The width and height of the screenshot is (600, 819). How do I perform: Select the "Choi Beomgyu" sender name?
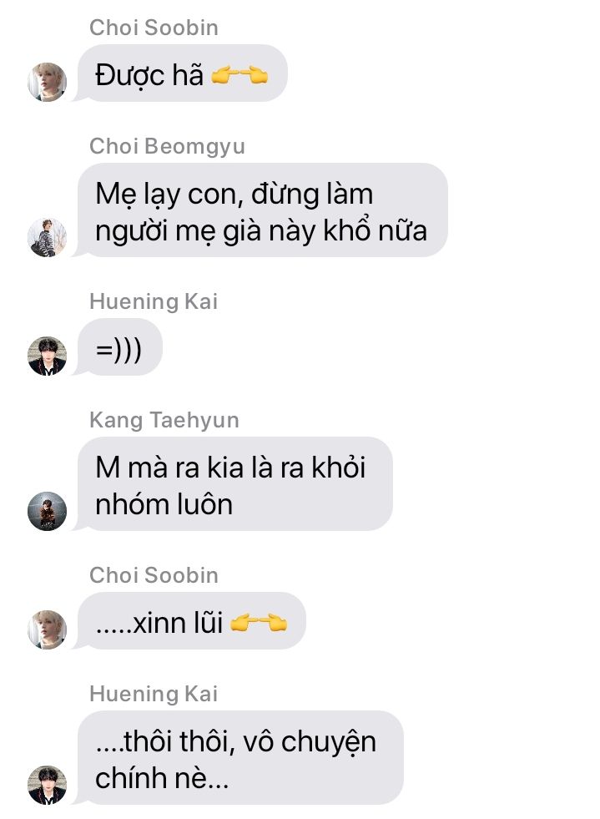coord(167,146)
